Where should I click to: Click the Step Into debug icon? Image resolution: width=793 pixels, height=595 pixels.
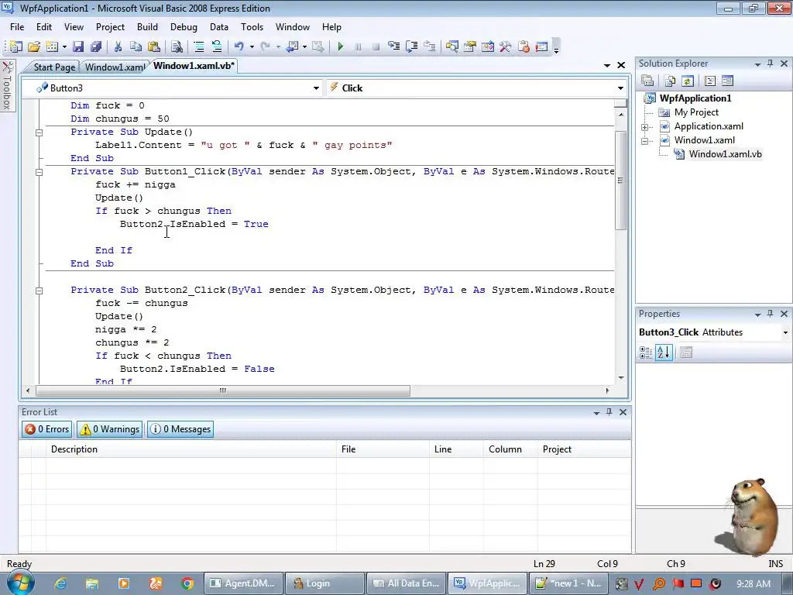click(x=393, y=47)
